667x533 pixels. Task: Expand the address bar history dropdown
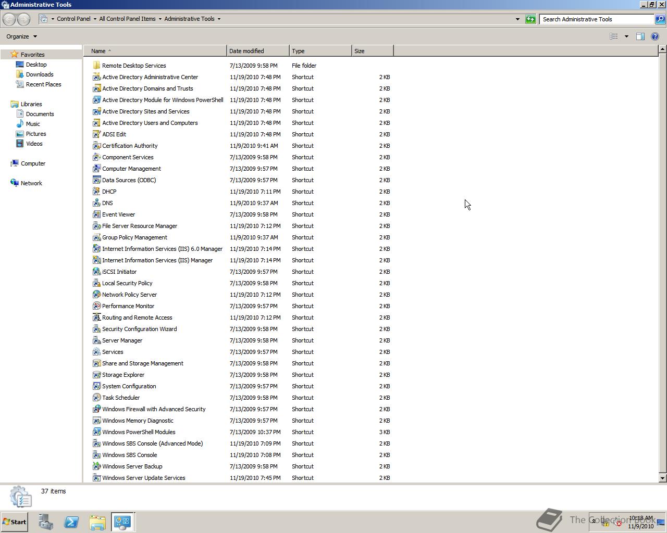pyautogui.click(x=517, y=19)
